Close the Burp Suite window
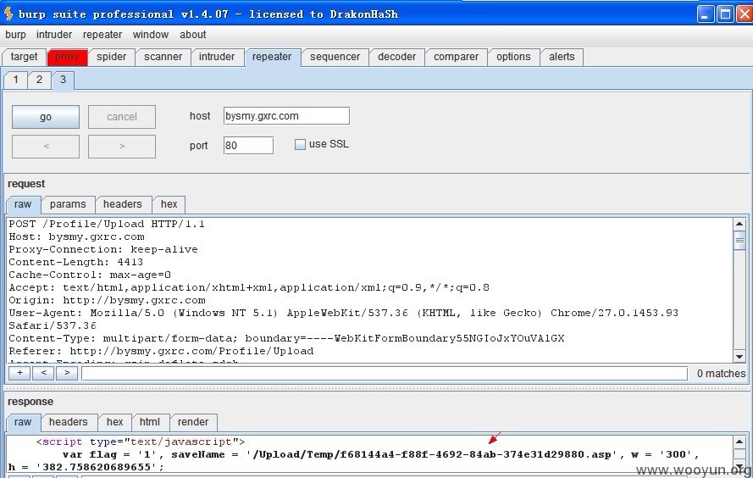This screenshot has width=753, height=478. 745,14
